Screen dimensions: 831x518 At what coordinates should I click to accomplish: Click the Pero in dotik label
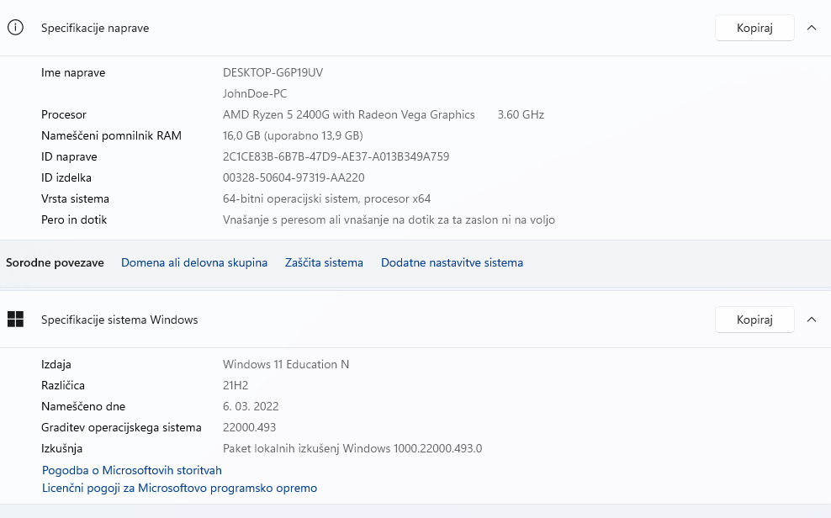click(74, 219)
